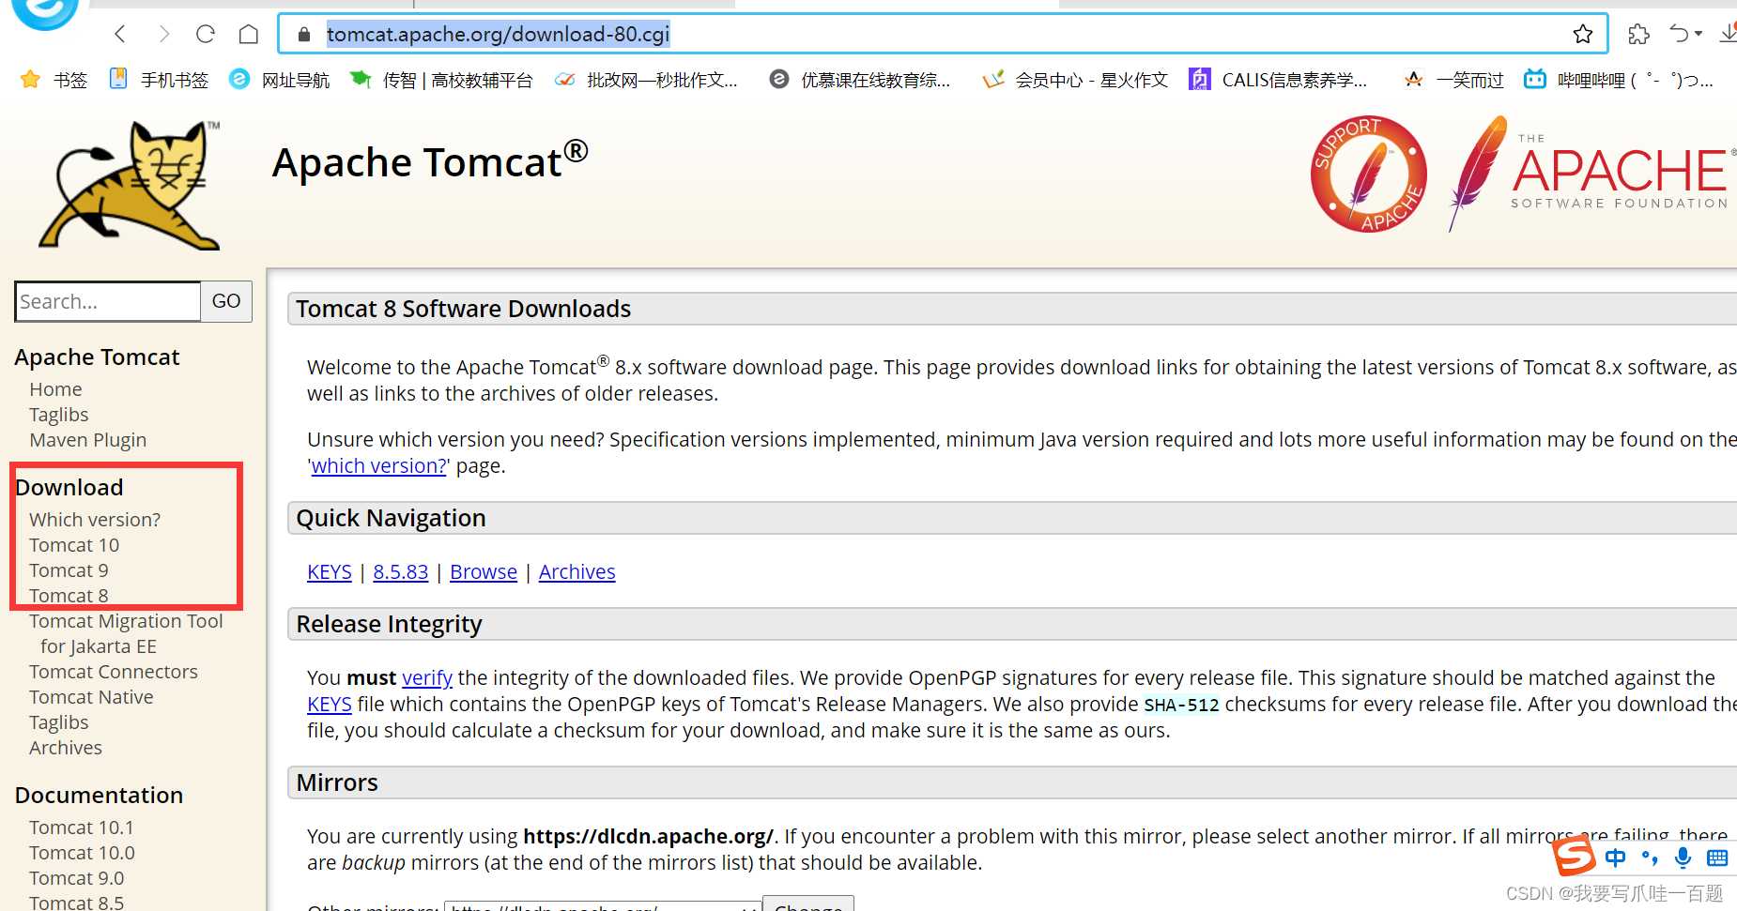Open Tomcat Native download link
Image resolution: width=1737 pixels, height=911 pixels.
coord(91,697)
